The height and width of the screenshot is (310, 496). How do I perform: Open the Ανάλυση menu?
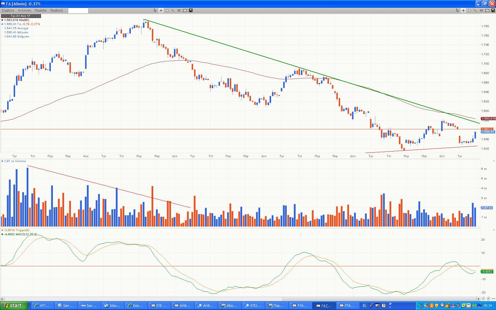coord(25,10)
